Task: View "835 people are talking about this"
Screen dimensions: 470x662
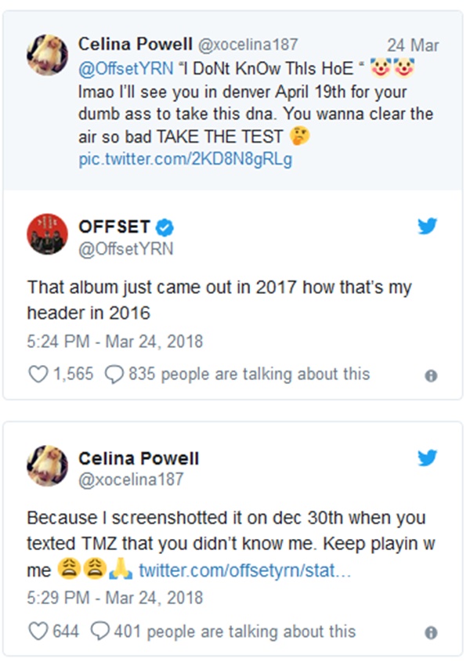Action: tap(248, 374)
